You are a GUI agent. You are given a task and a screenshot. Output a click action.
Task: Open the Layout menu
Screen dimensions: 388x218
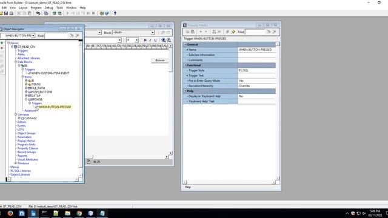(x=23, y=8)
